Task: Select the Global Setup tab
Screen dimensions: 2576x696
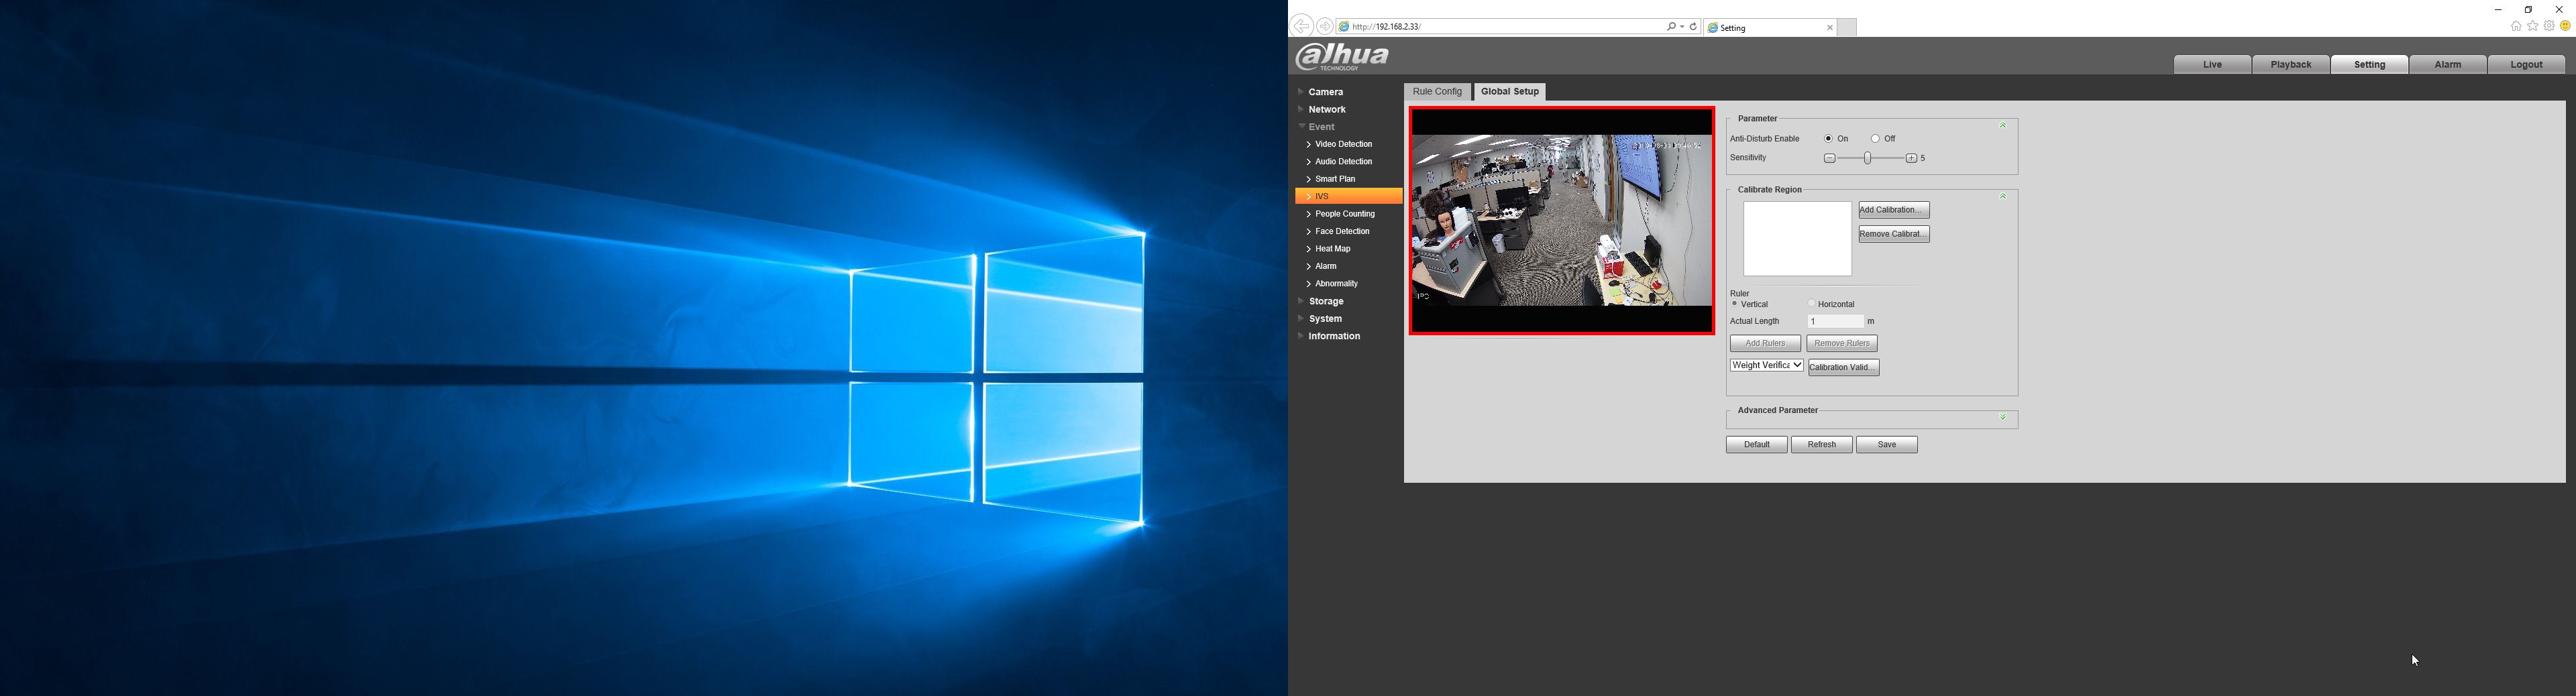Action: pyautogui.click(x=1510, y=92)
